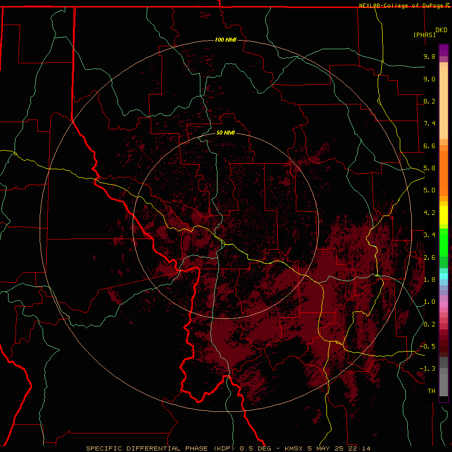Click the 6.6 value on the color scale
This screenshot has height=452, width=452.
(x=429, y=146)
